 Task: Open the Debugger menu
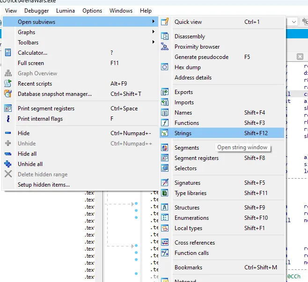coord(36,11)
